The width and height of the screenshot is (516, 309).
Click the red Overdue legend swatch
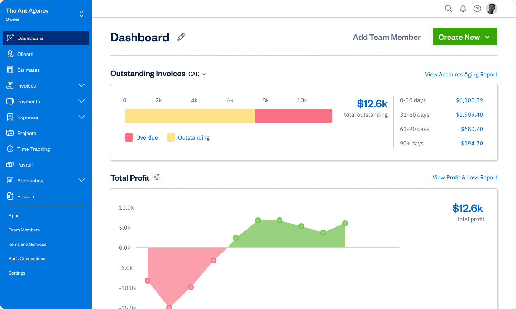click(129, 137)
